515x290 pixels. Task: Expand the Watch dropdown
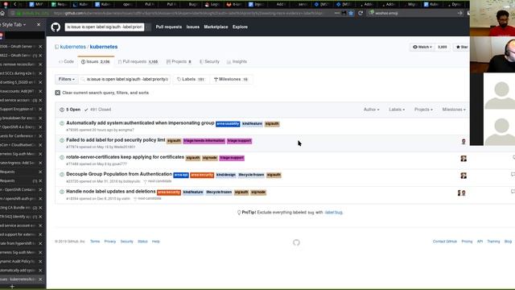point(422,47)
